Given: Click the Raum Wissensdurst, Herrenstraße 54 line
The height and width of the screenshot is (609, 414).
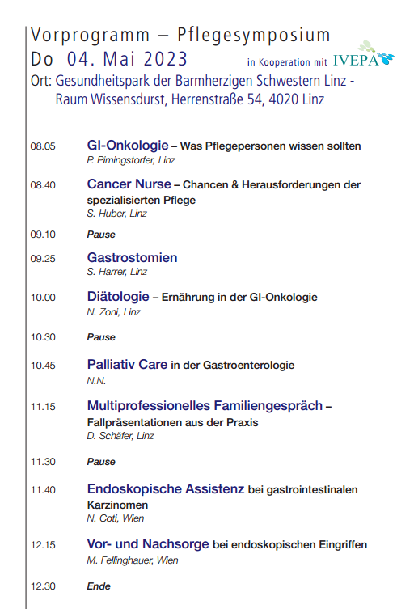Looking at the screenshot, I should click(190, 99).
